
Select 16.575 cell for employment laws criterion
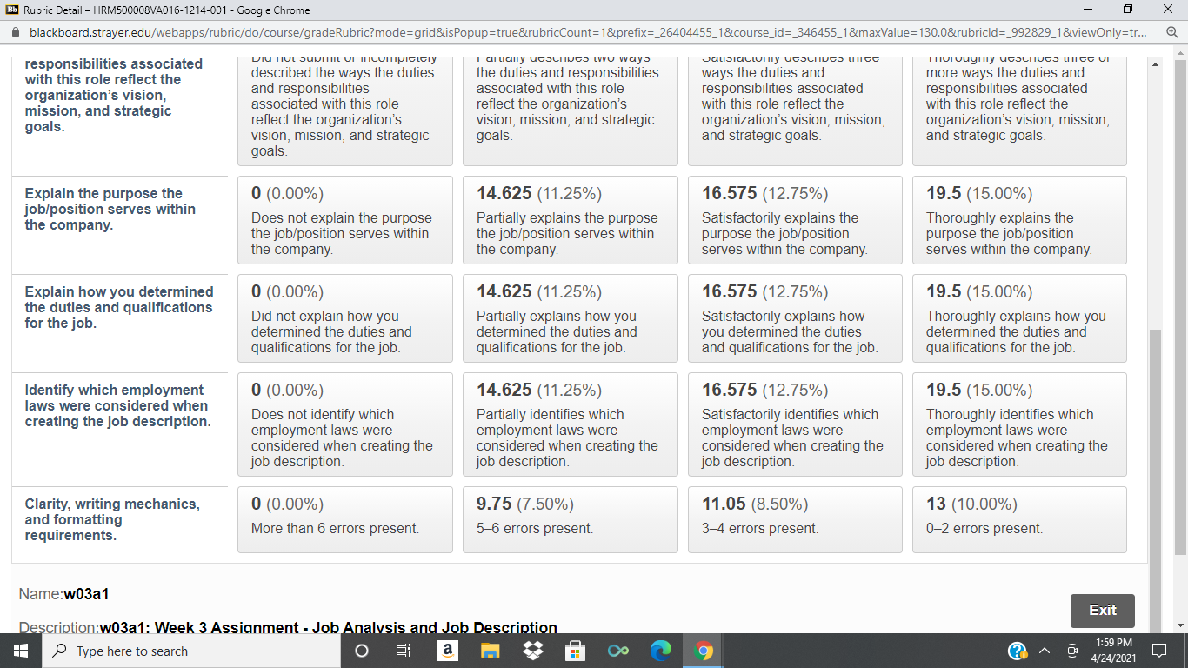click(794, 424)
